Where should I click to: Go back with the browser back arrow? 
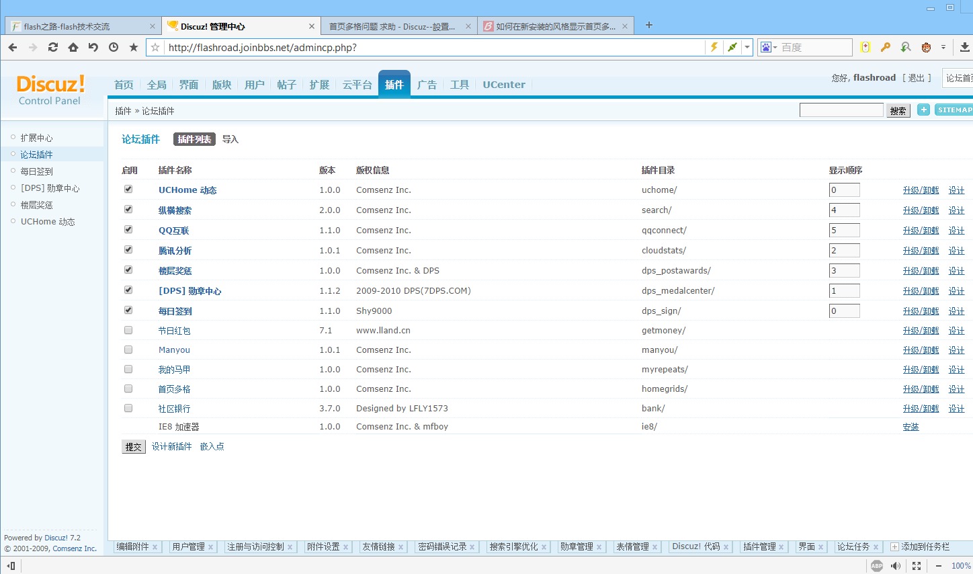click(x=13, y=47)
